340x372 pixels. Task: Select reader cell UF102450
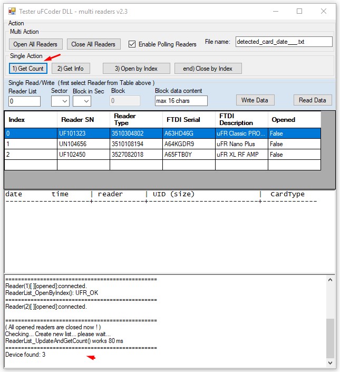click(83, 155)
